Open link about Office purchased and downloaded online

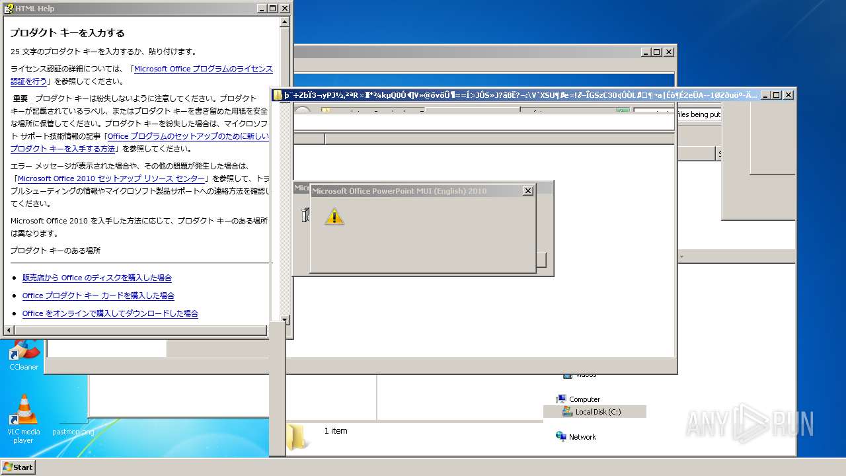tap(110, 313)
